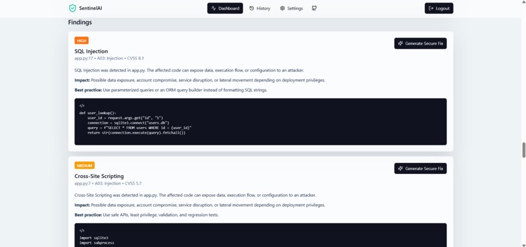
Task: Click the 'import subprocess' code line
Action: click(97, 242)
